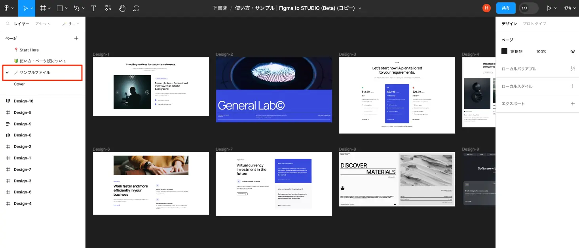Edit the 100% opacity value

(x=541, y=51)
